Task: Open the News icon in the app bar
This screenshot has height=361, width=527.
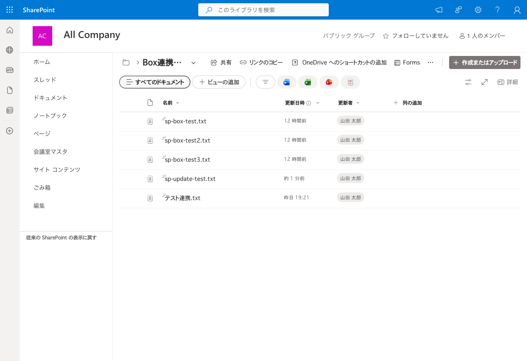Action: click(x=10, y=70)
